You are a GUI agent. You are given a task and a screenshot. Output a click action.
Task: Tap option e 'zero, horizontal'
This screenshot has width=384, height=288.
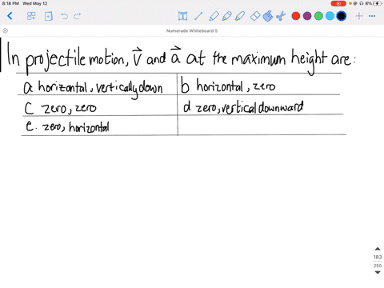point(67,126)
